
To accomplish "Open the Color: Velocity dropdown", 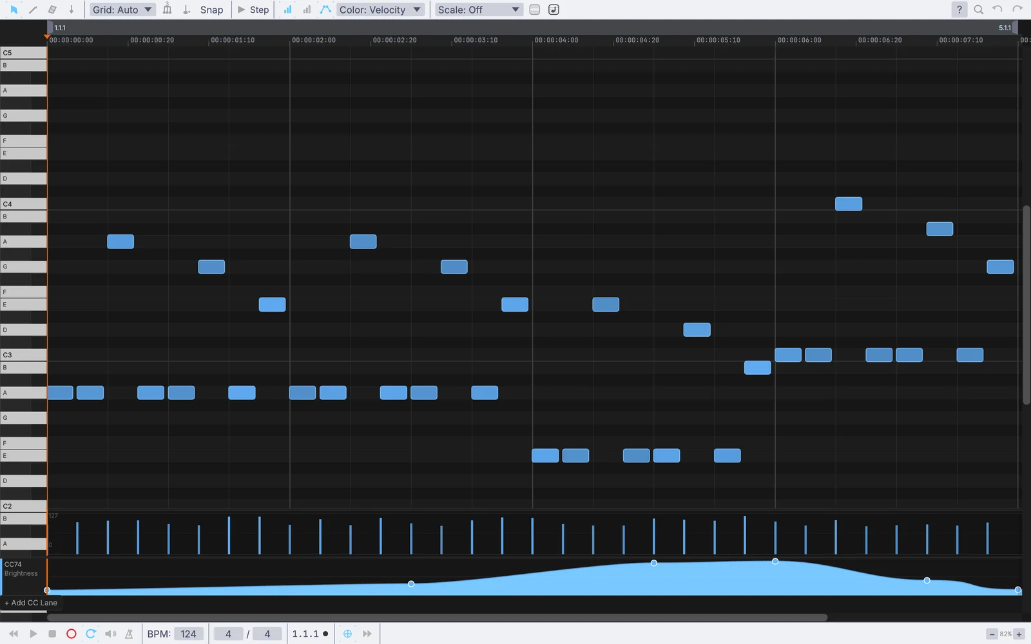I will pos(380,10).
